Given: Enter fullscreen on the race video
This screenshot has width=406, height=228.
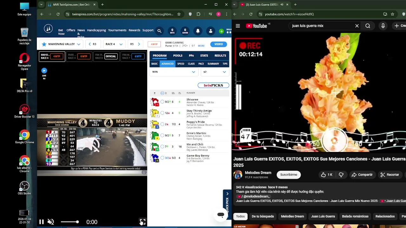Looking at the screenshot, I should [x=142, y=222].
